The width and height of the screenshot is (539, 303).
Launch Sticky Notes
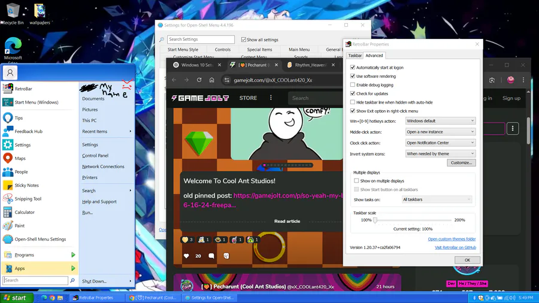click(40, 185)
